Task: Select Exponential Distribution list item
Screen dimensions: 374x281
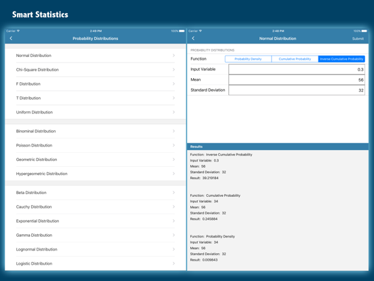Action: pos(96,221)
